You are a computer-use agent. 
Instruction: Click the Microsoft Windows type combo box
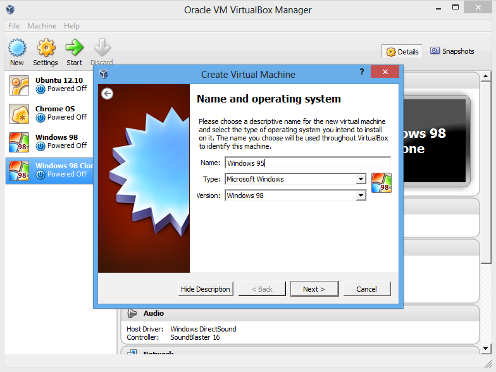click(295, 179)
